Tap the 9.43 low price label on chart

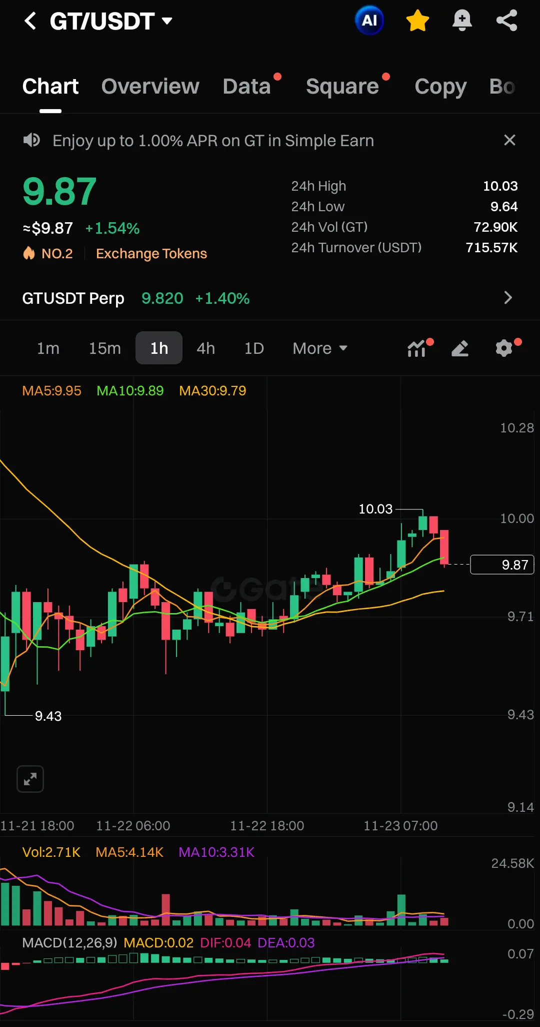point(48,716)
